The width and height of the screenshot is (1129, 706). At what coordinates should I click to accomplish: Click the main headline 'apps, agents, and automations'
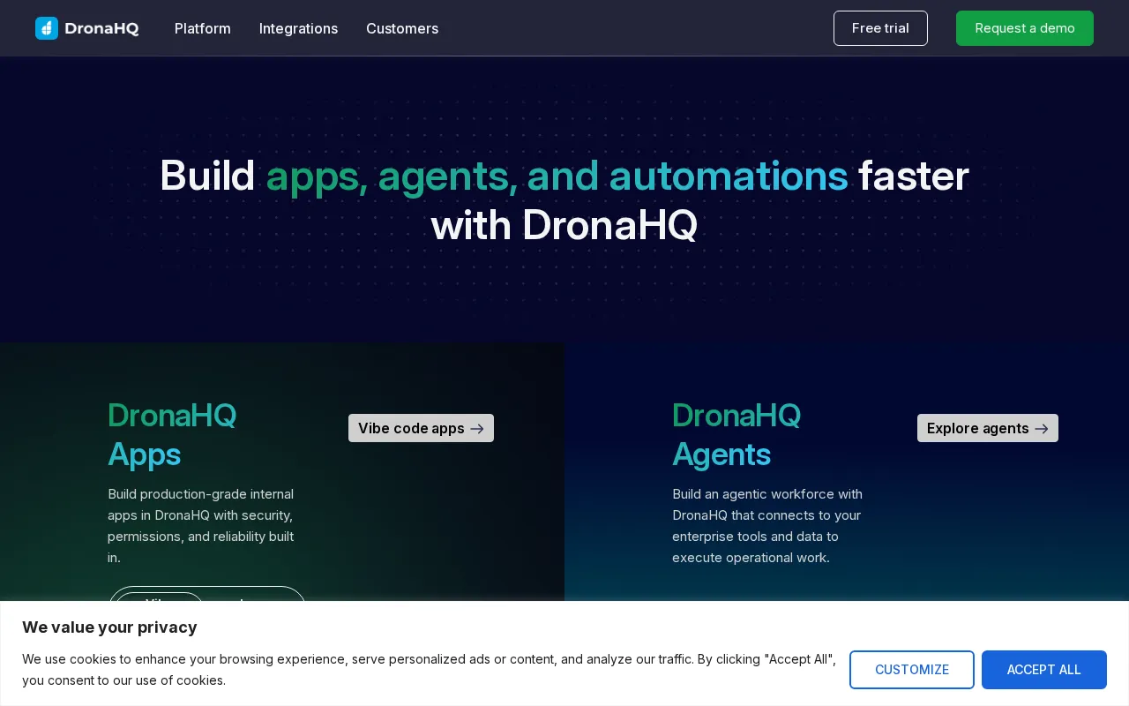pos(557,176)
